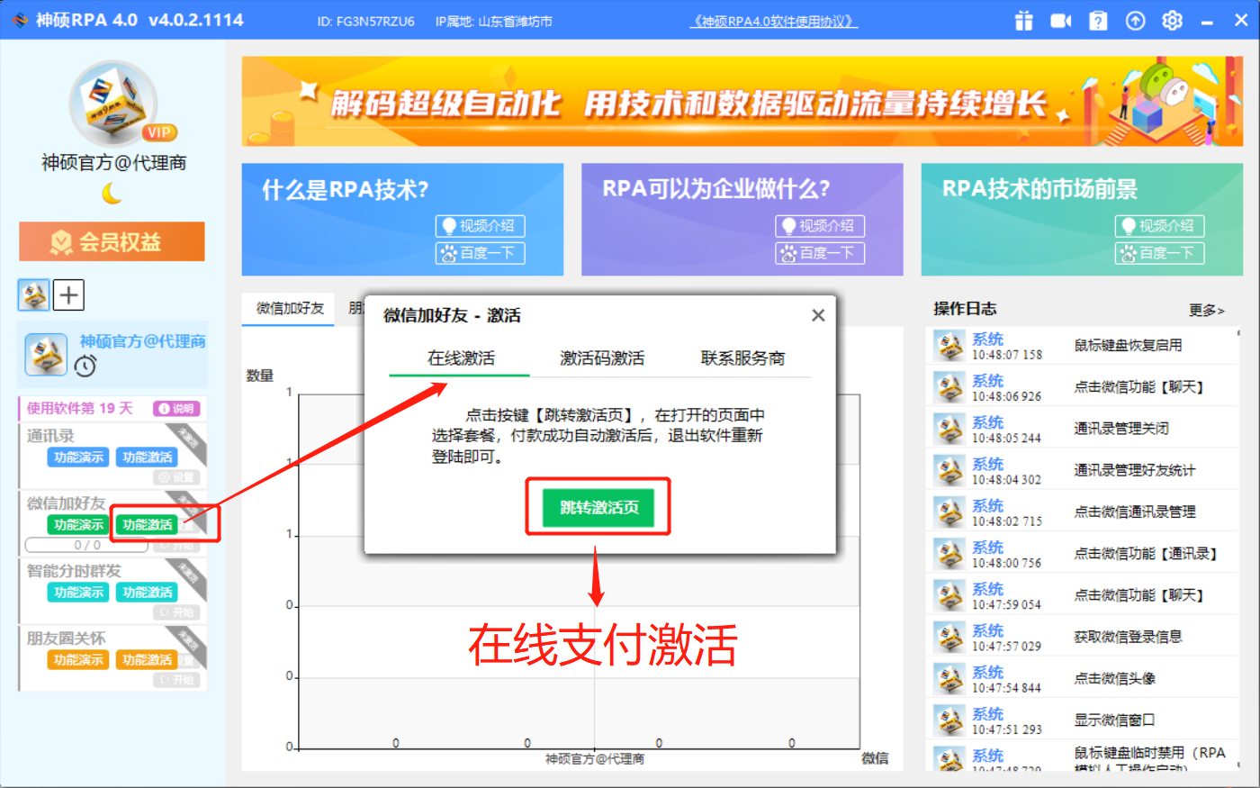Select the account cube icon in left sidebar
The height and width of the screenshot is (788, 1260).
click(32, 294)
